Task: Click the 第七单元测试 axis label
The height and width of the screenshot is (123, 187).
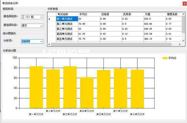Action: [137, 114]
